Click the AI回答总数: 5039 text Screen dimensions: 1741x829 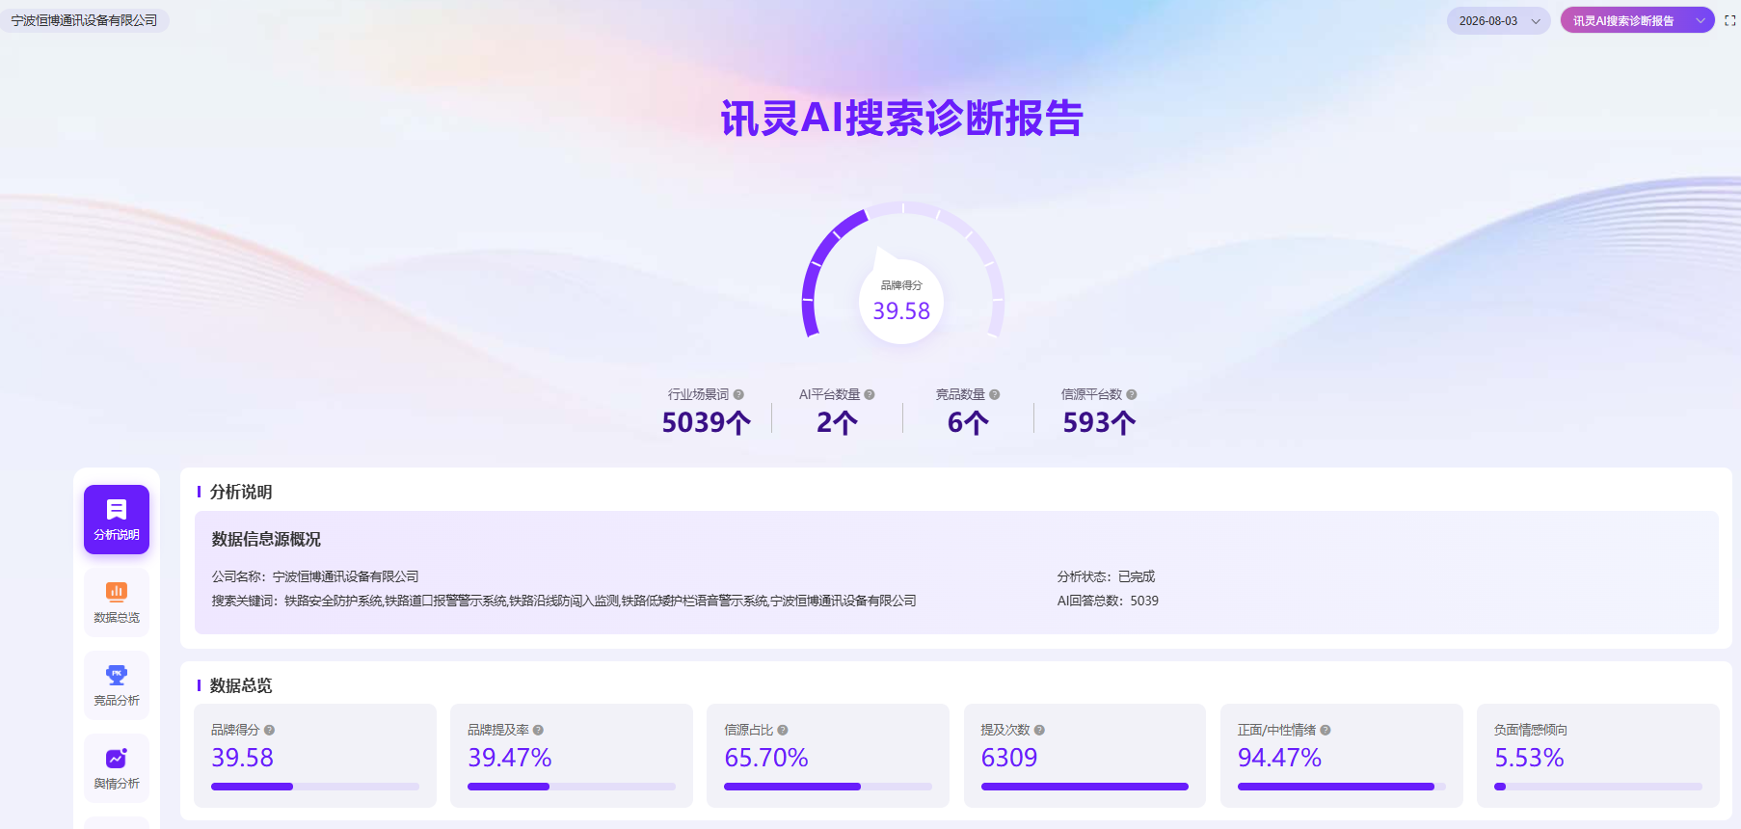[1108, 601]
